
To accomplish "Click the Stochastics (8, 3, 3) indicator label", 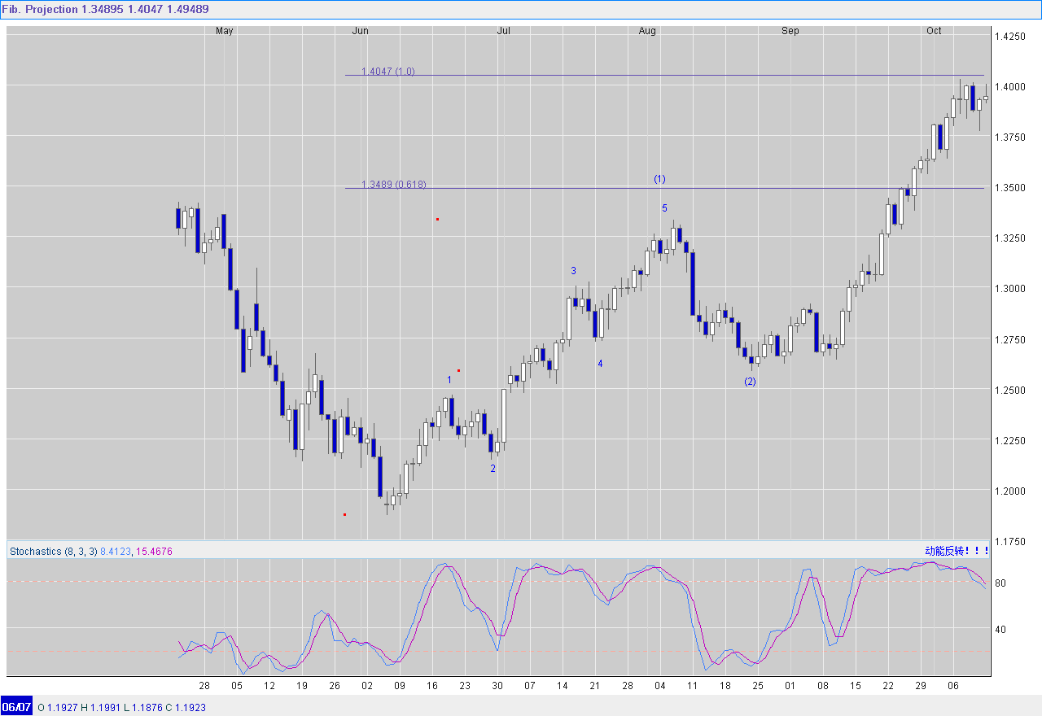I will [x=54, y=552].
